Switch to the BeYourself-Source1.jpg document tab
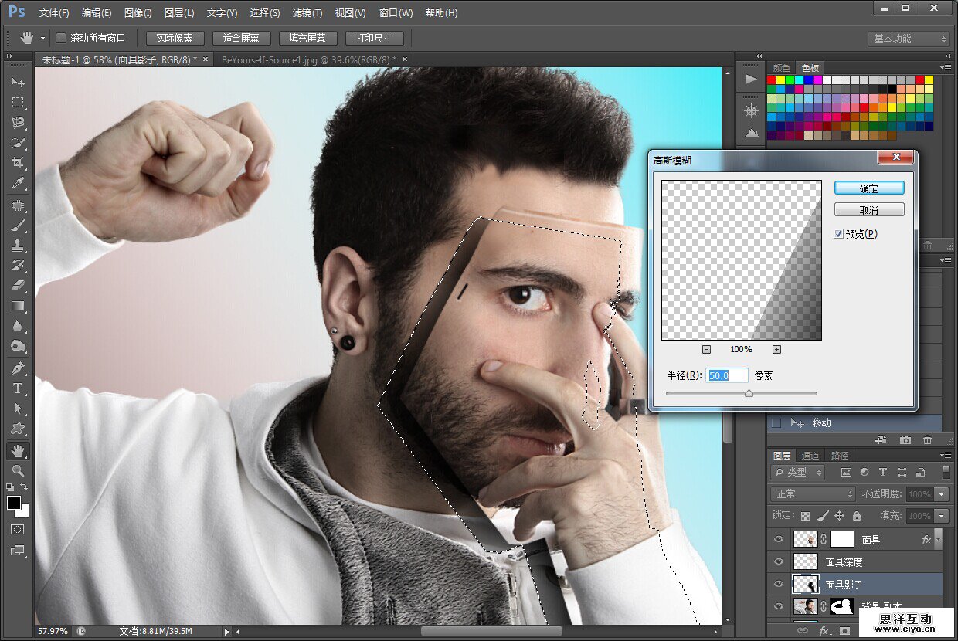The width and height of the screenshot is (958, 641). click(x=308, y=59)
